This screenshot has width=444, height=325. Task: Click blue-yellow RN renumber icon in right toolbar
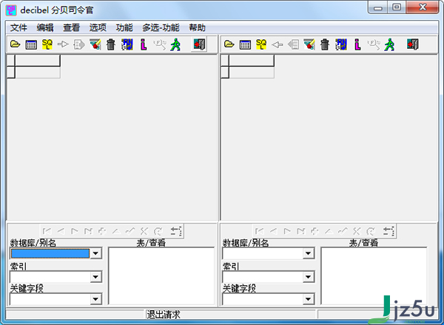[341, 44]
